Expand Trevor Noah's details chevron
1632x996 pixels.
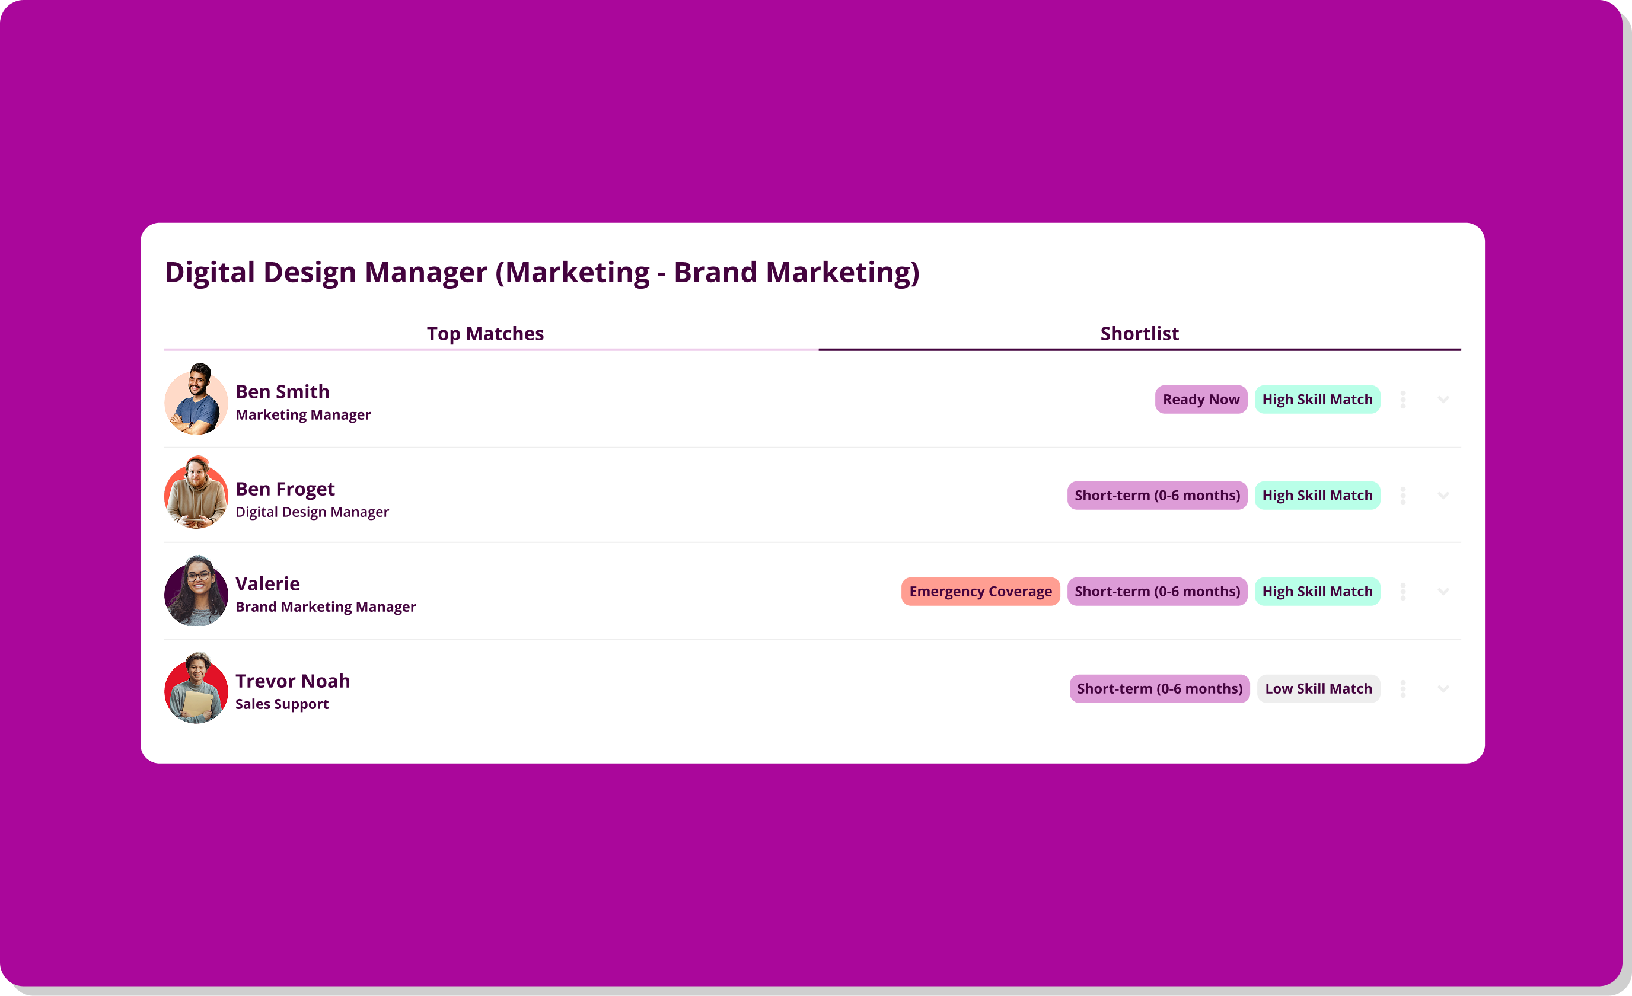1443,689
